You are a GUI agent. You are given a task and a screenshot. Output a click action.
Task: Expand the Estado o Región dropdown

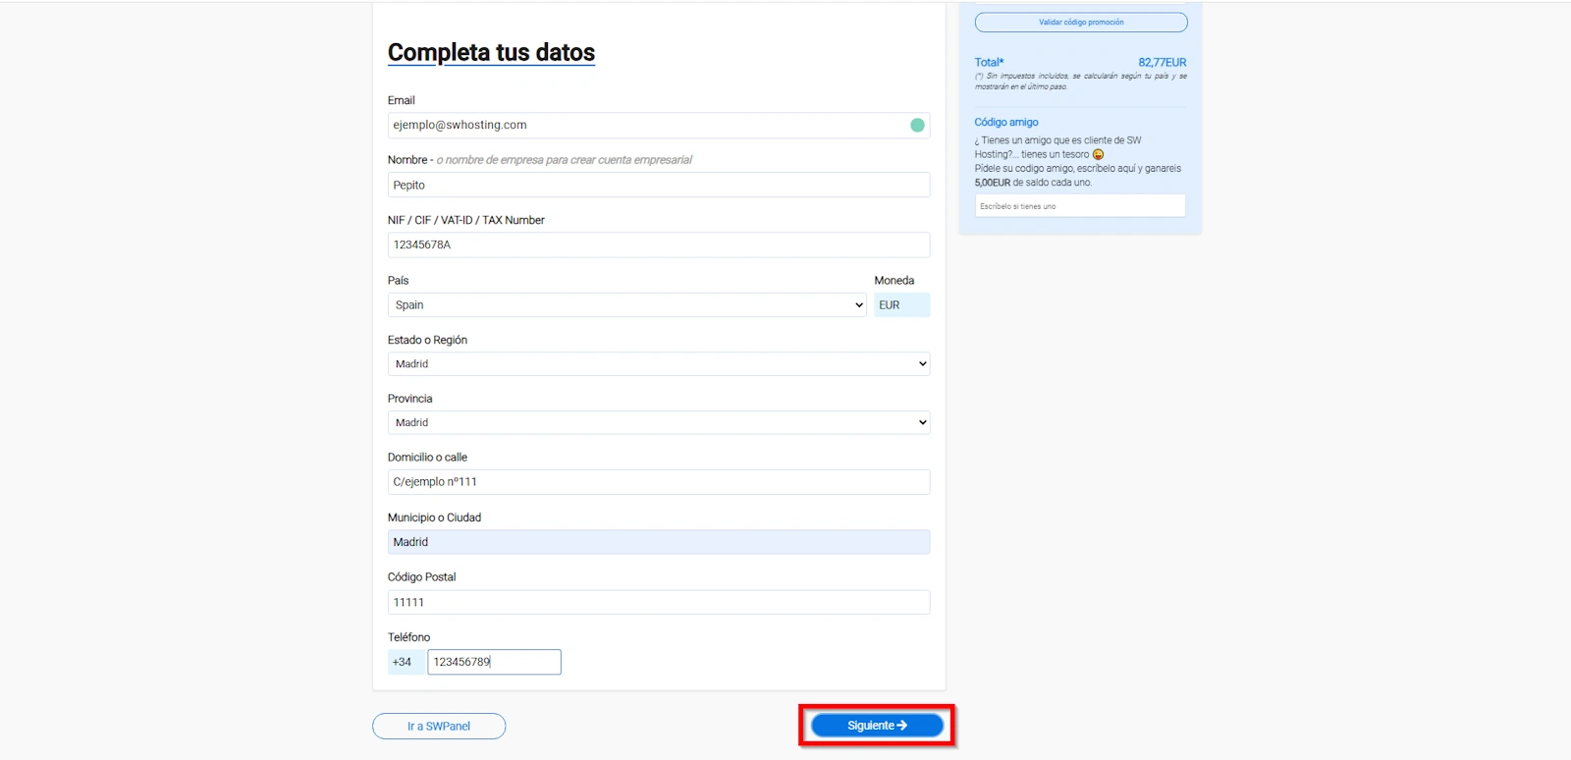click(x=658, y=364)
